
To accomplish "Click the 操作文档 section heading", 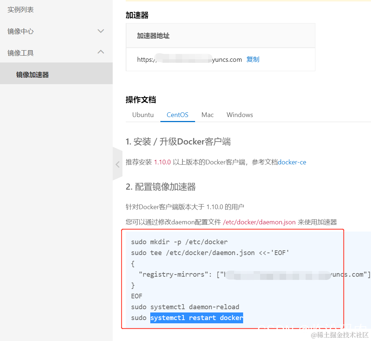I will coord(141,100).
